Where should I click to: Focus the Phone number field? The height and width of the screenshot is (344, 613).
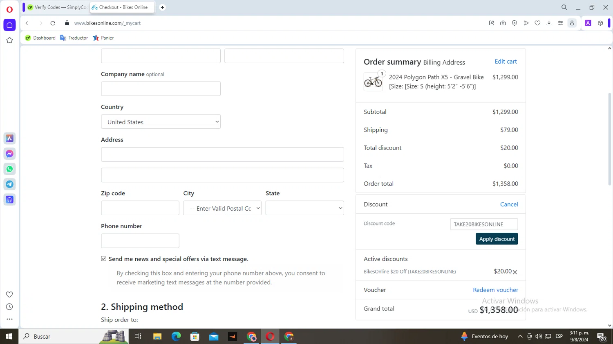140,241
